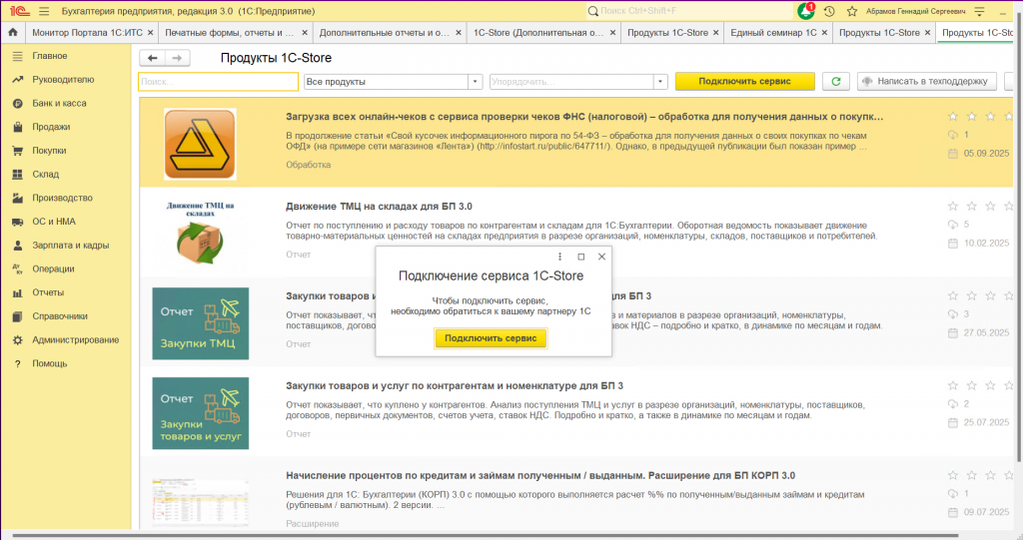Rate second star for product dated 25.07.2025
This screenshot has height=540, width=1023.
click(971, 385)
